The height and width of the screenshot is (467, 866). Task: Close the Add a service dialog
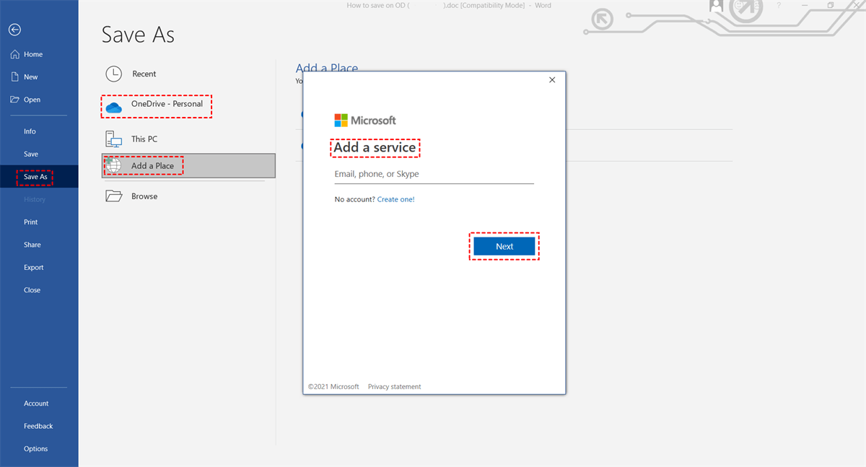click(552, 80)
